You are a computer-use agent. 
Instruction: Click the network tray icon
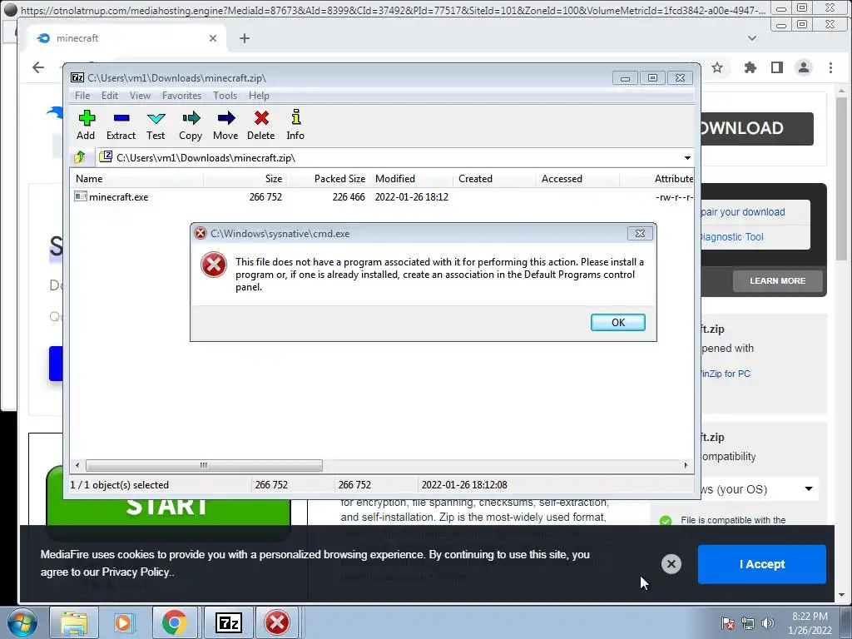point(748,623)
